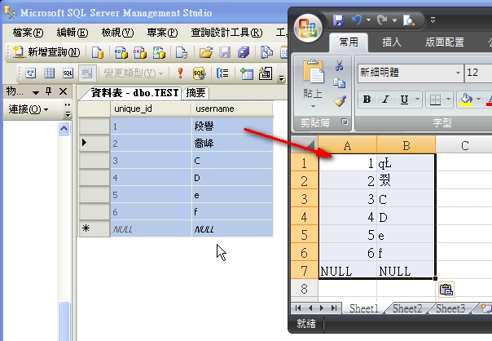Click the Verify SQL Syntax icon
Screen dimensions: 492x341
pyautogui.click(x=199, y=73)
